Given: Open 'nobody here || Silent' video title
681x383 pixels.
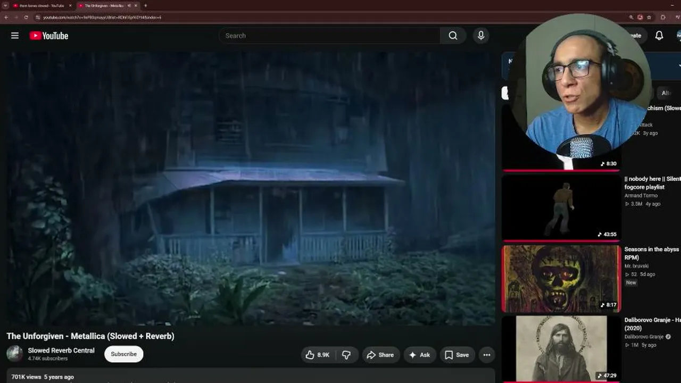Looking at the screenshot, I should click(x=652, y=183).
